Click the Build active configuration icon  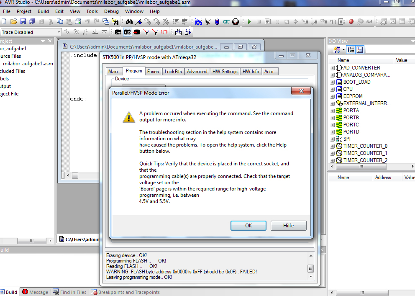point(198,22)
